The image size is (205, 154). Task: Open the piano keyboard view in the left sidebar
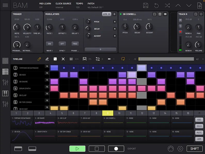tap(5, 94)
